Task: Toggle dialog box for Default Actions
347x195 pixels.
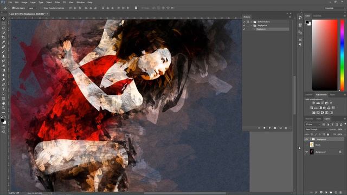Action: [x=248, y=22]
